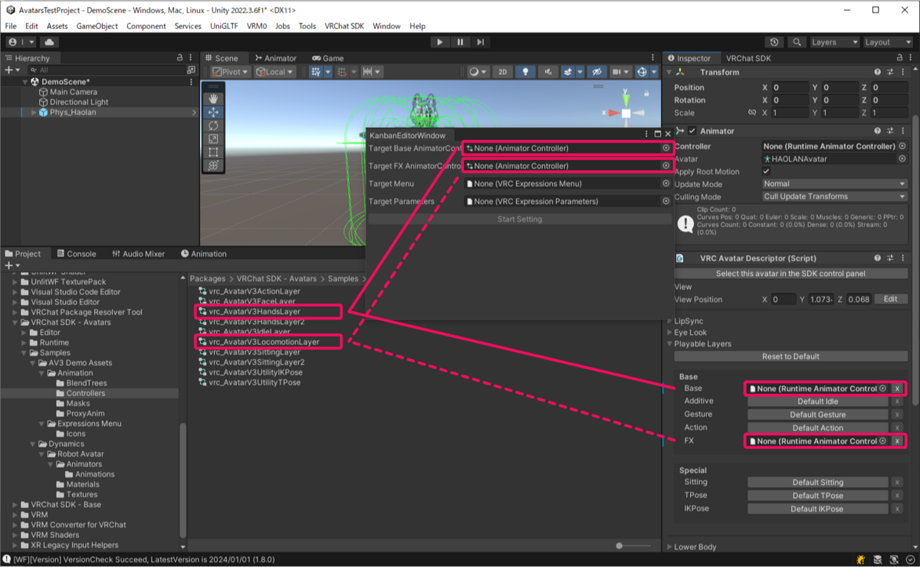Click the scene orientation gizmo center cube
Screen dimensions: 920x567
626,113
